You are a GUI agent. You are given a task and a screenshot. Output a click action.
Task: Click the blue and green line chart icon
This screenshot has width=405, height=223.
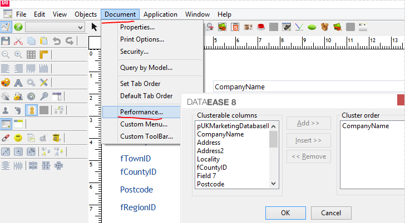[x=299, y=27]
